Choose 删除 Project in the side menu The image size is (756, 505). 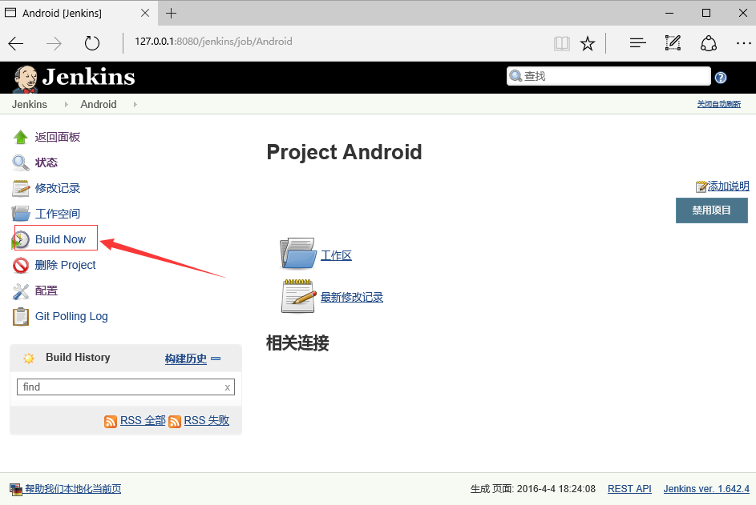65,265
